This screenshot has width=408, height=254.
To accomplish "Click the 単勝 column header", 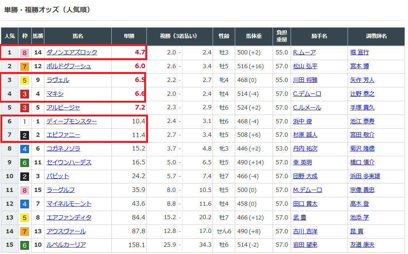I will 129,36.
